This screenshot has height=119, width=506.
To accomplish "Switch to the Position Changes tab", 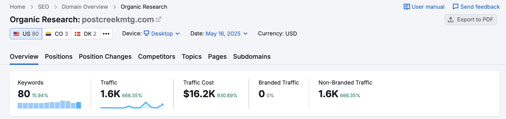I will point(105,57).
